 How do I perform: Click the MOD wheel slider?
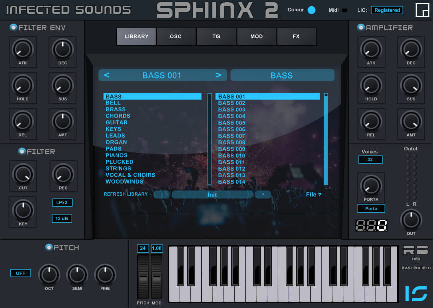(x=156, y=276)
